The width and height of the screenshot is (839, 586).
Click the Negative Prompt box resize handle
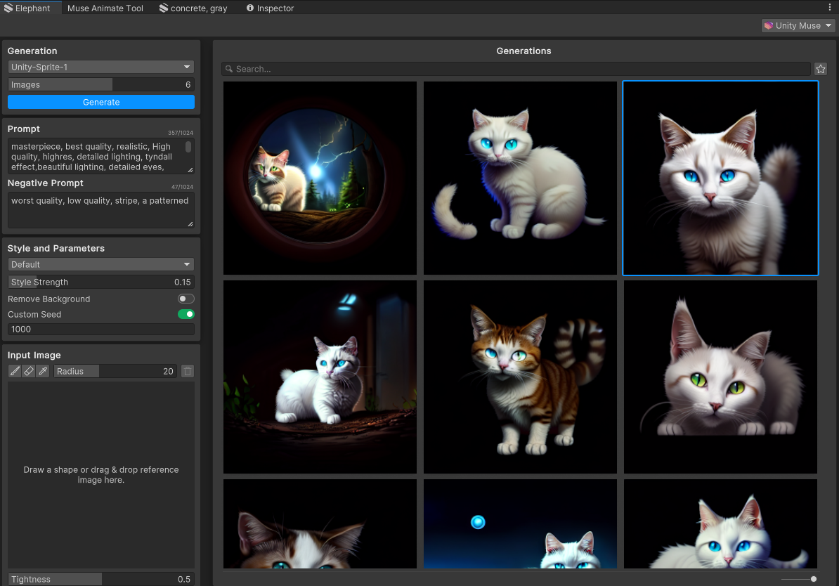(x=190, y=223)
